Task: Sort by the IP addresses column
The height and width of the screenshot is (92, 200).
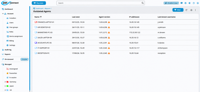Action: (134, 17)
